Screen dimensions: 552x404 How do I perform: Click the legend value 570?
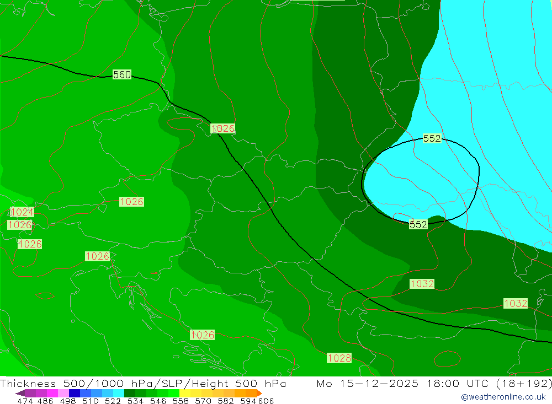click(203, 401)
